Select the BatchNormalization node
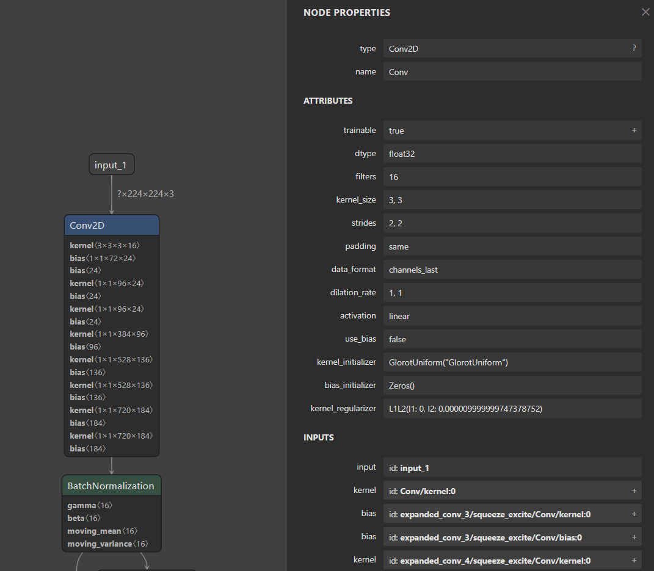 [x=111, y=486]
